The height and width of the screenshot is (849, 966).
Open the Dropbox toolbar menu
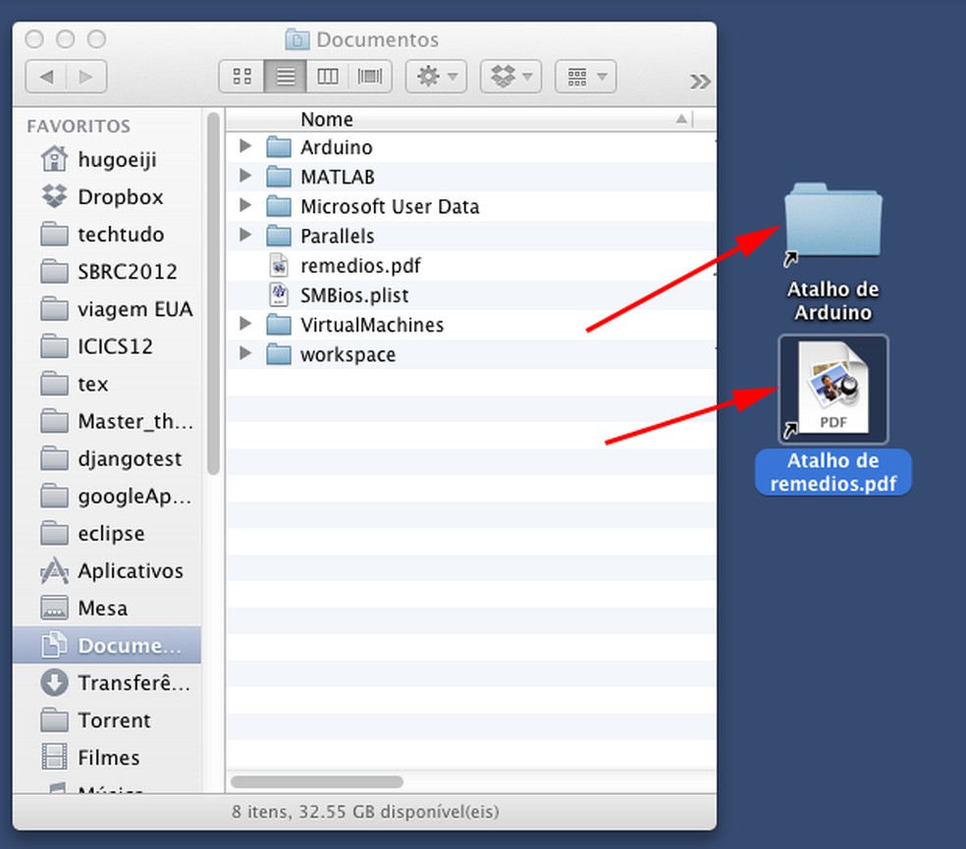click(x=510, y=77)
